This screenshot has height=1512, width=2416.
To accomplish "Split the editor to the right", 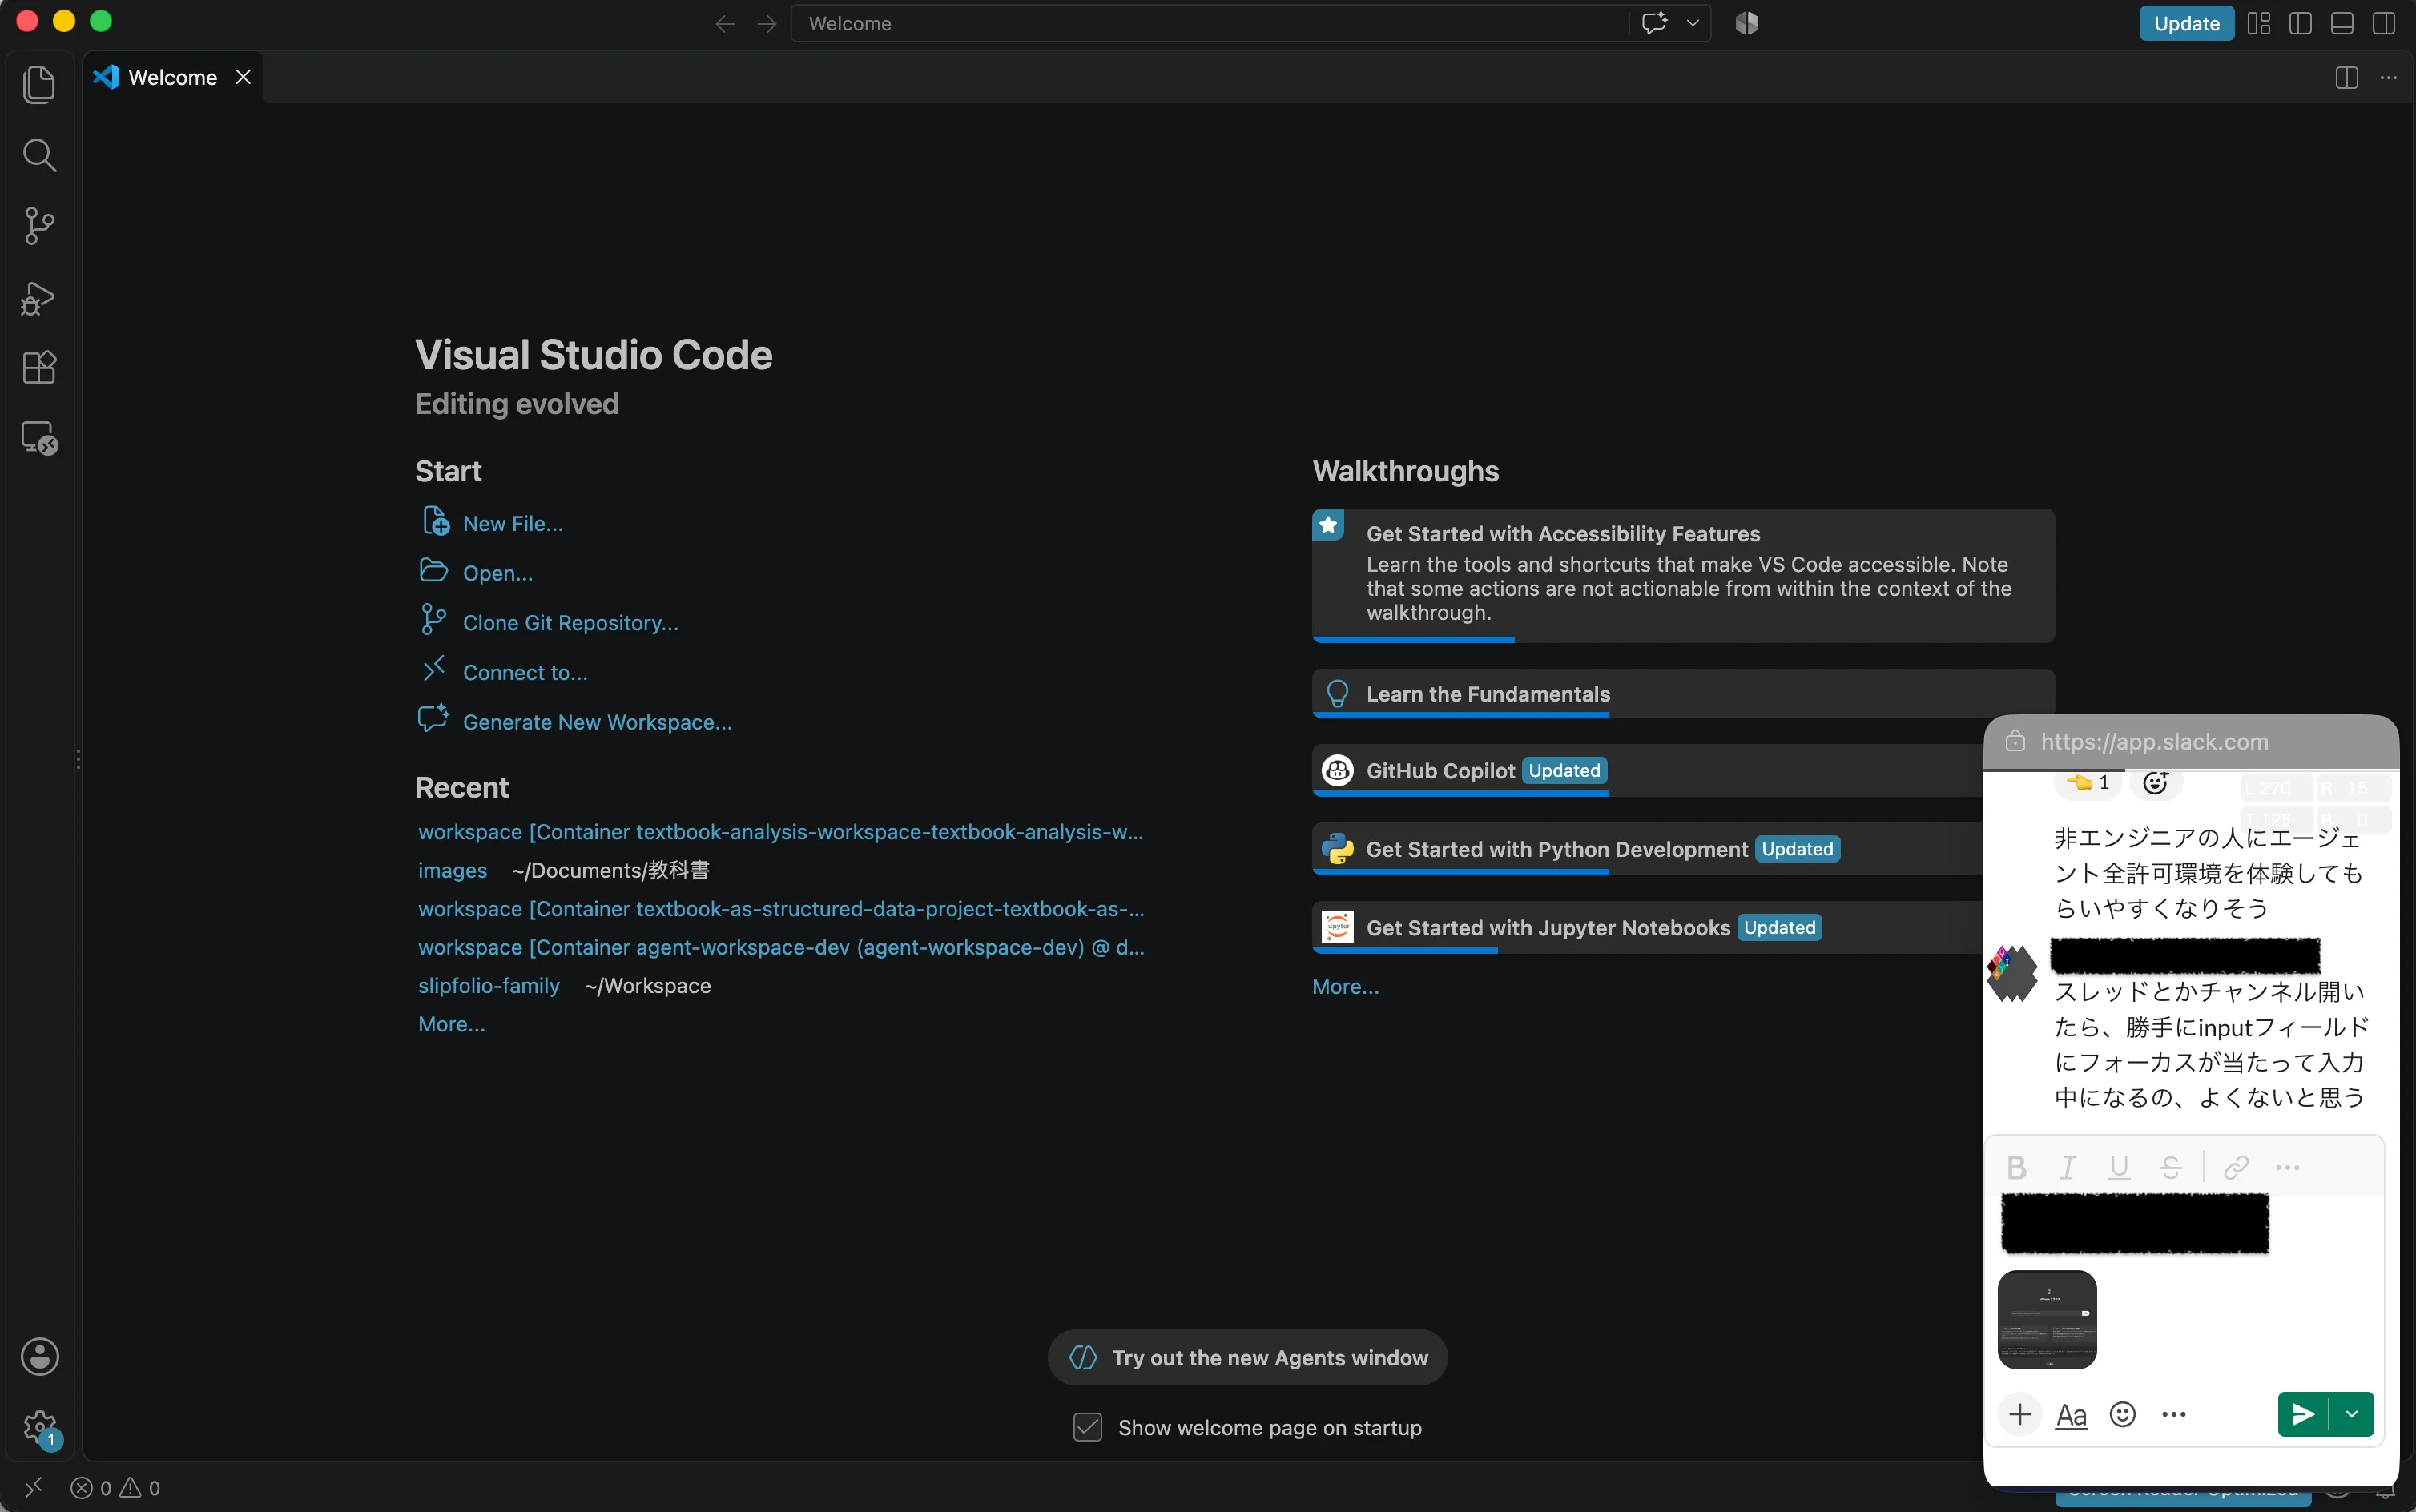I will (x=2347, y=78).
